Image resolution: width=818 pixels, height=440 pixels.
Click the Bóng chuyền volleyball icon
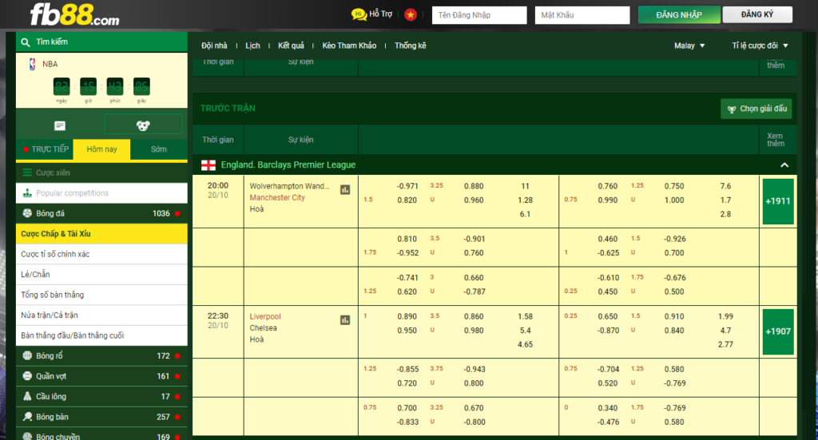(27, 436)
